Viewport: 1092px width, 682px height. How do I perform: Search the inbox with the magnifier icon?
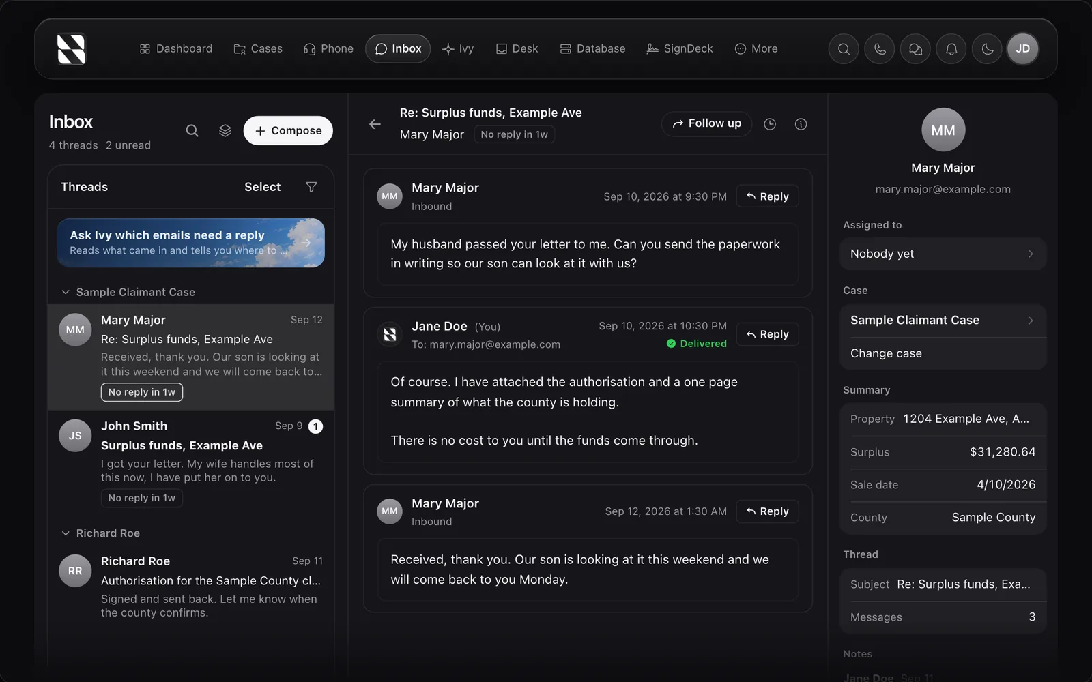coord(192,130)
